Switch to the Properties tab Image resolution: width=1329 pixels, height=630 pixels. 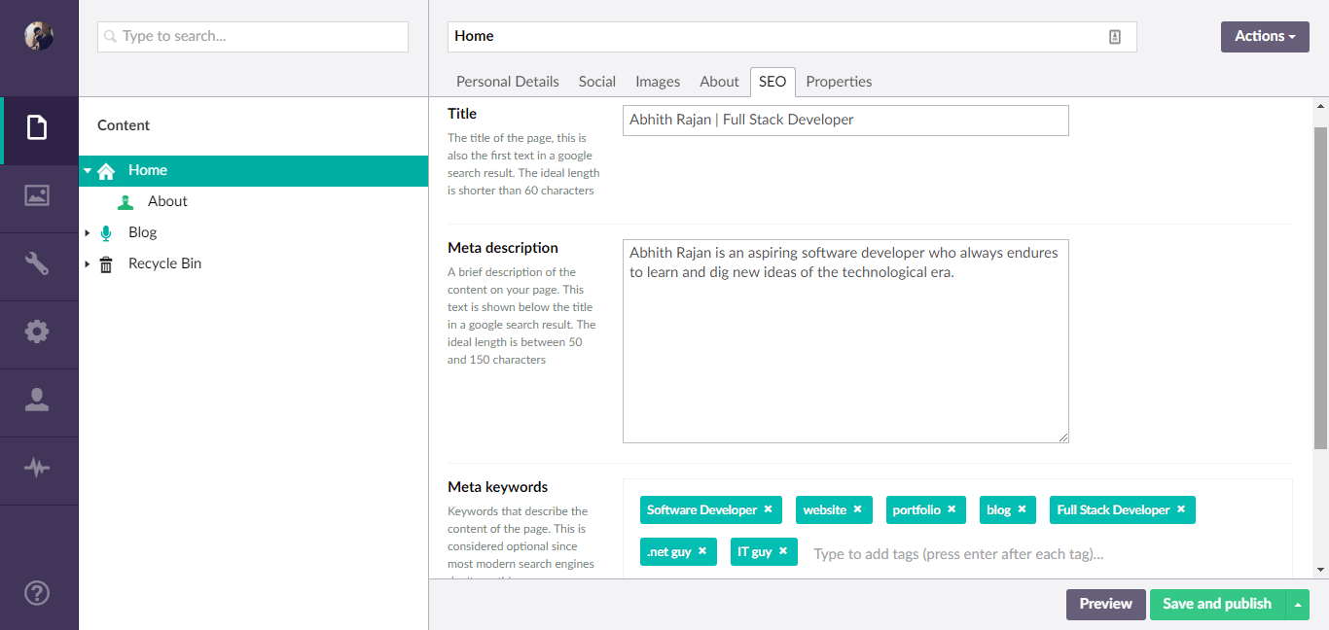click(839, 82)
